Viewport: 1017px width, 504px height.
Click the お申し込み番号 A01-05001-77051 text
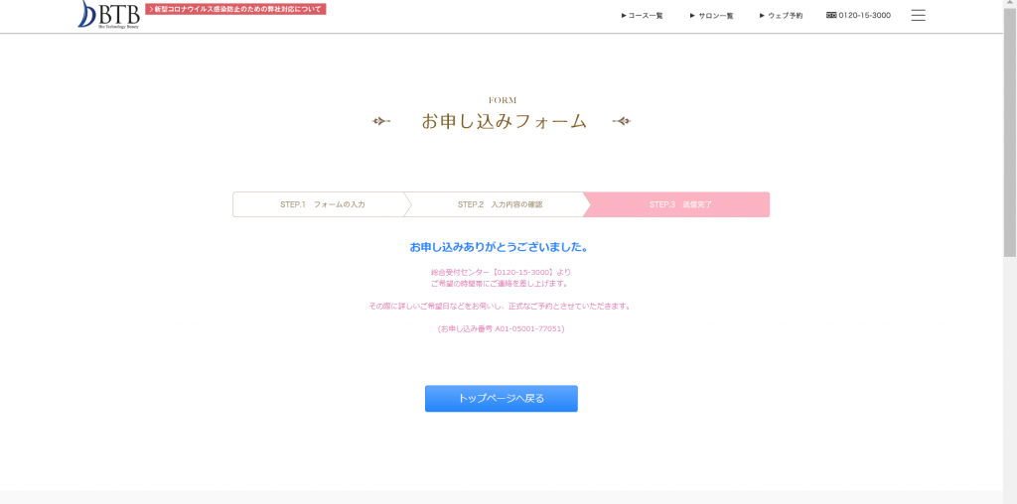[x=501, y=328]
